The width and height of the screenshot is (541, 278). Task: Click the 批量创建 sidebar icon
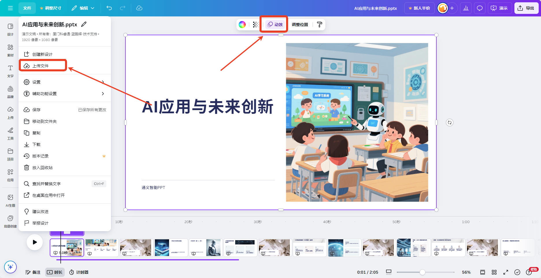click(10, 221)
